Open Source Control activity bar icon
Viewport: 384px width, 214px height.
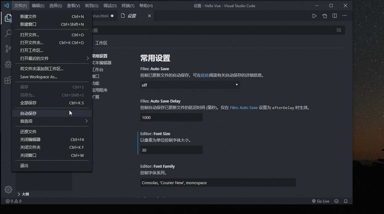click(x=8, y=49)
